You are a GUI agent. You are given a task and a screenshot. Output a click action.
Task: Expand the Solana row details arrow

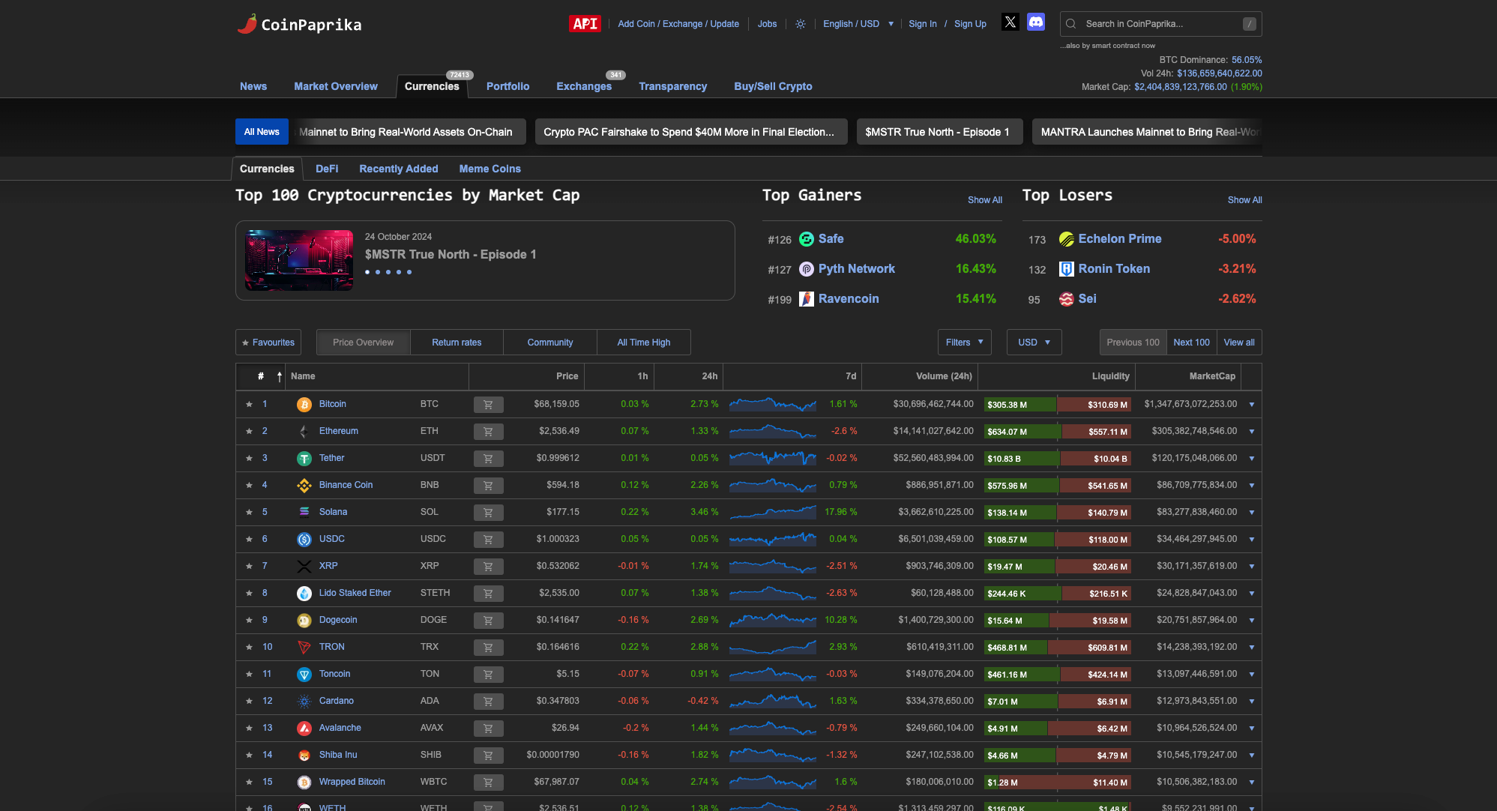(x=1252, y=512)
